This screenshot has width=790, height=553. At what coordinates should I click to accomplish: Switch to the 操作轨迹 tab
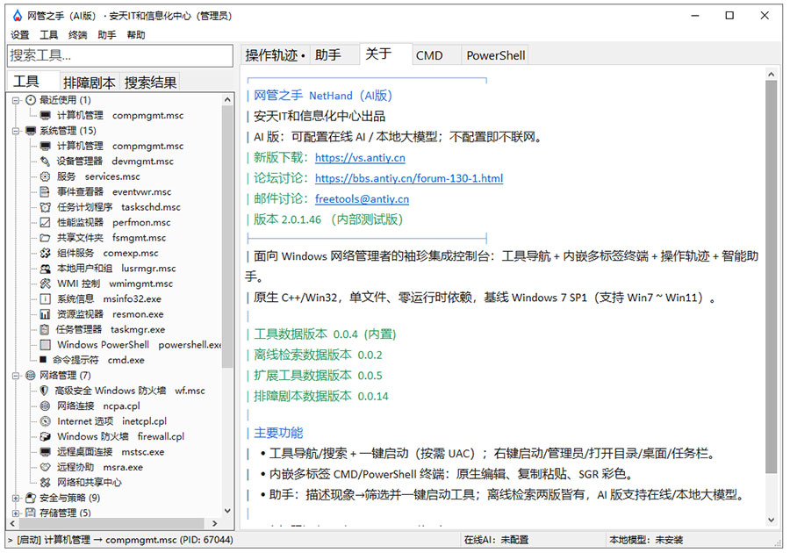275,55
